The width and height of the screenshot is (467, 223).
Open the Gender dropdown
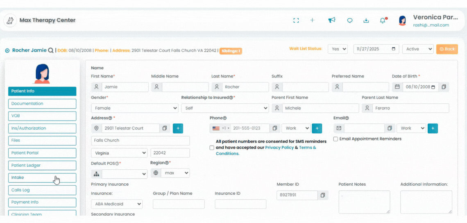(x=135, y=108)
